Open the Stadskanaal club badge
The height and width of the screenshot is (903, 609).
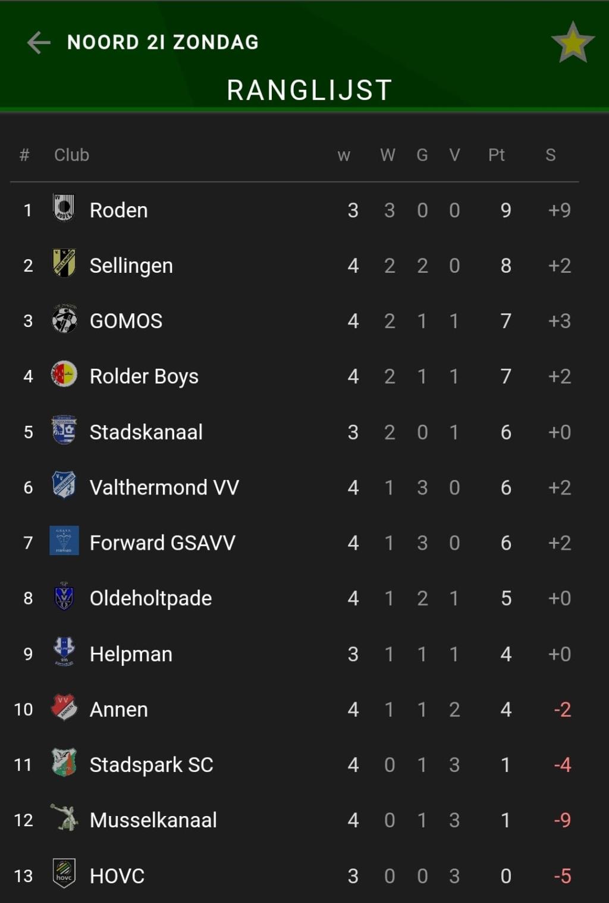click(x=64, y=430)
